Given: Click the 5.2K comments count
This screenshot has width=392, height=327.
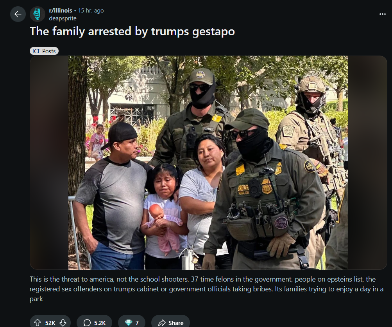Looking at the screenshot, I should pyautogui.click(x=100, y=323).
